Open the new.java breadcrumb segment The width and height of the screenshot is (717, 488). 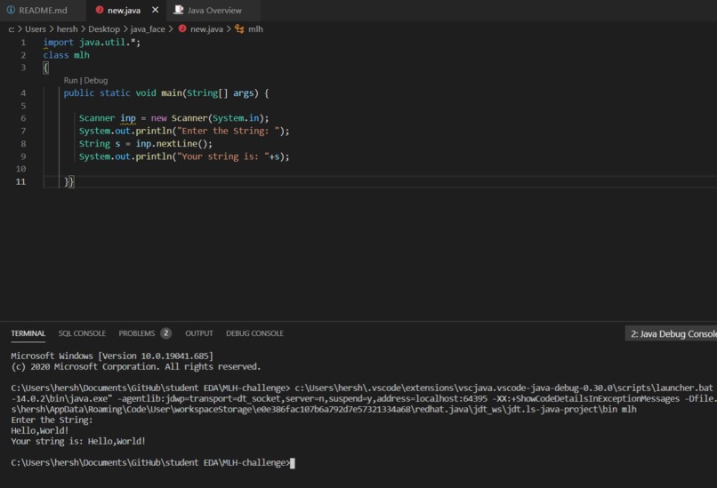tap(206, 28)
